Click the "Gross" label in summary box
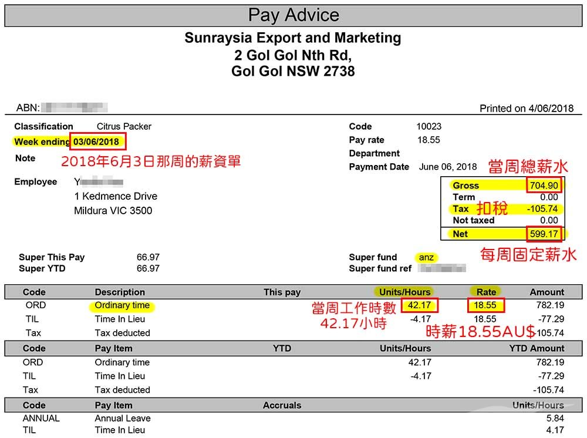 pos(465,186)
